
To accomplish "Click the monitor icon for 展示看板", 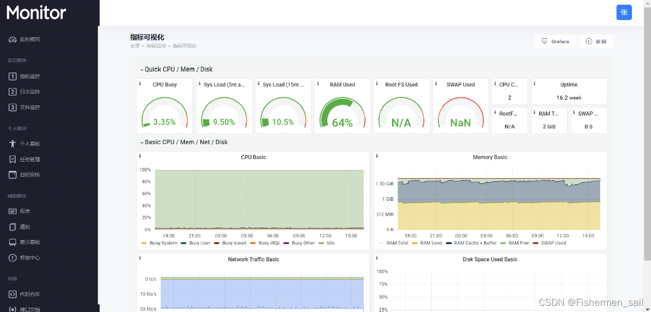I will (13, 242).
